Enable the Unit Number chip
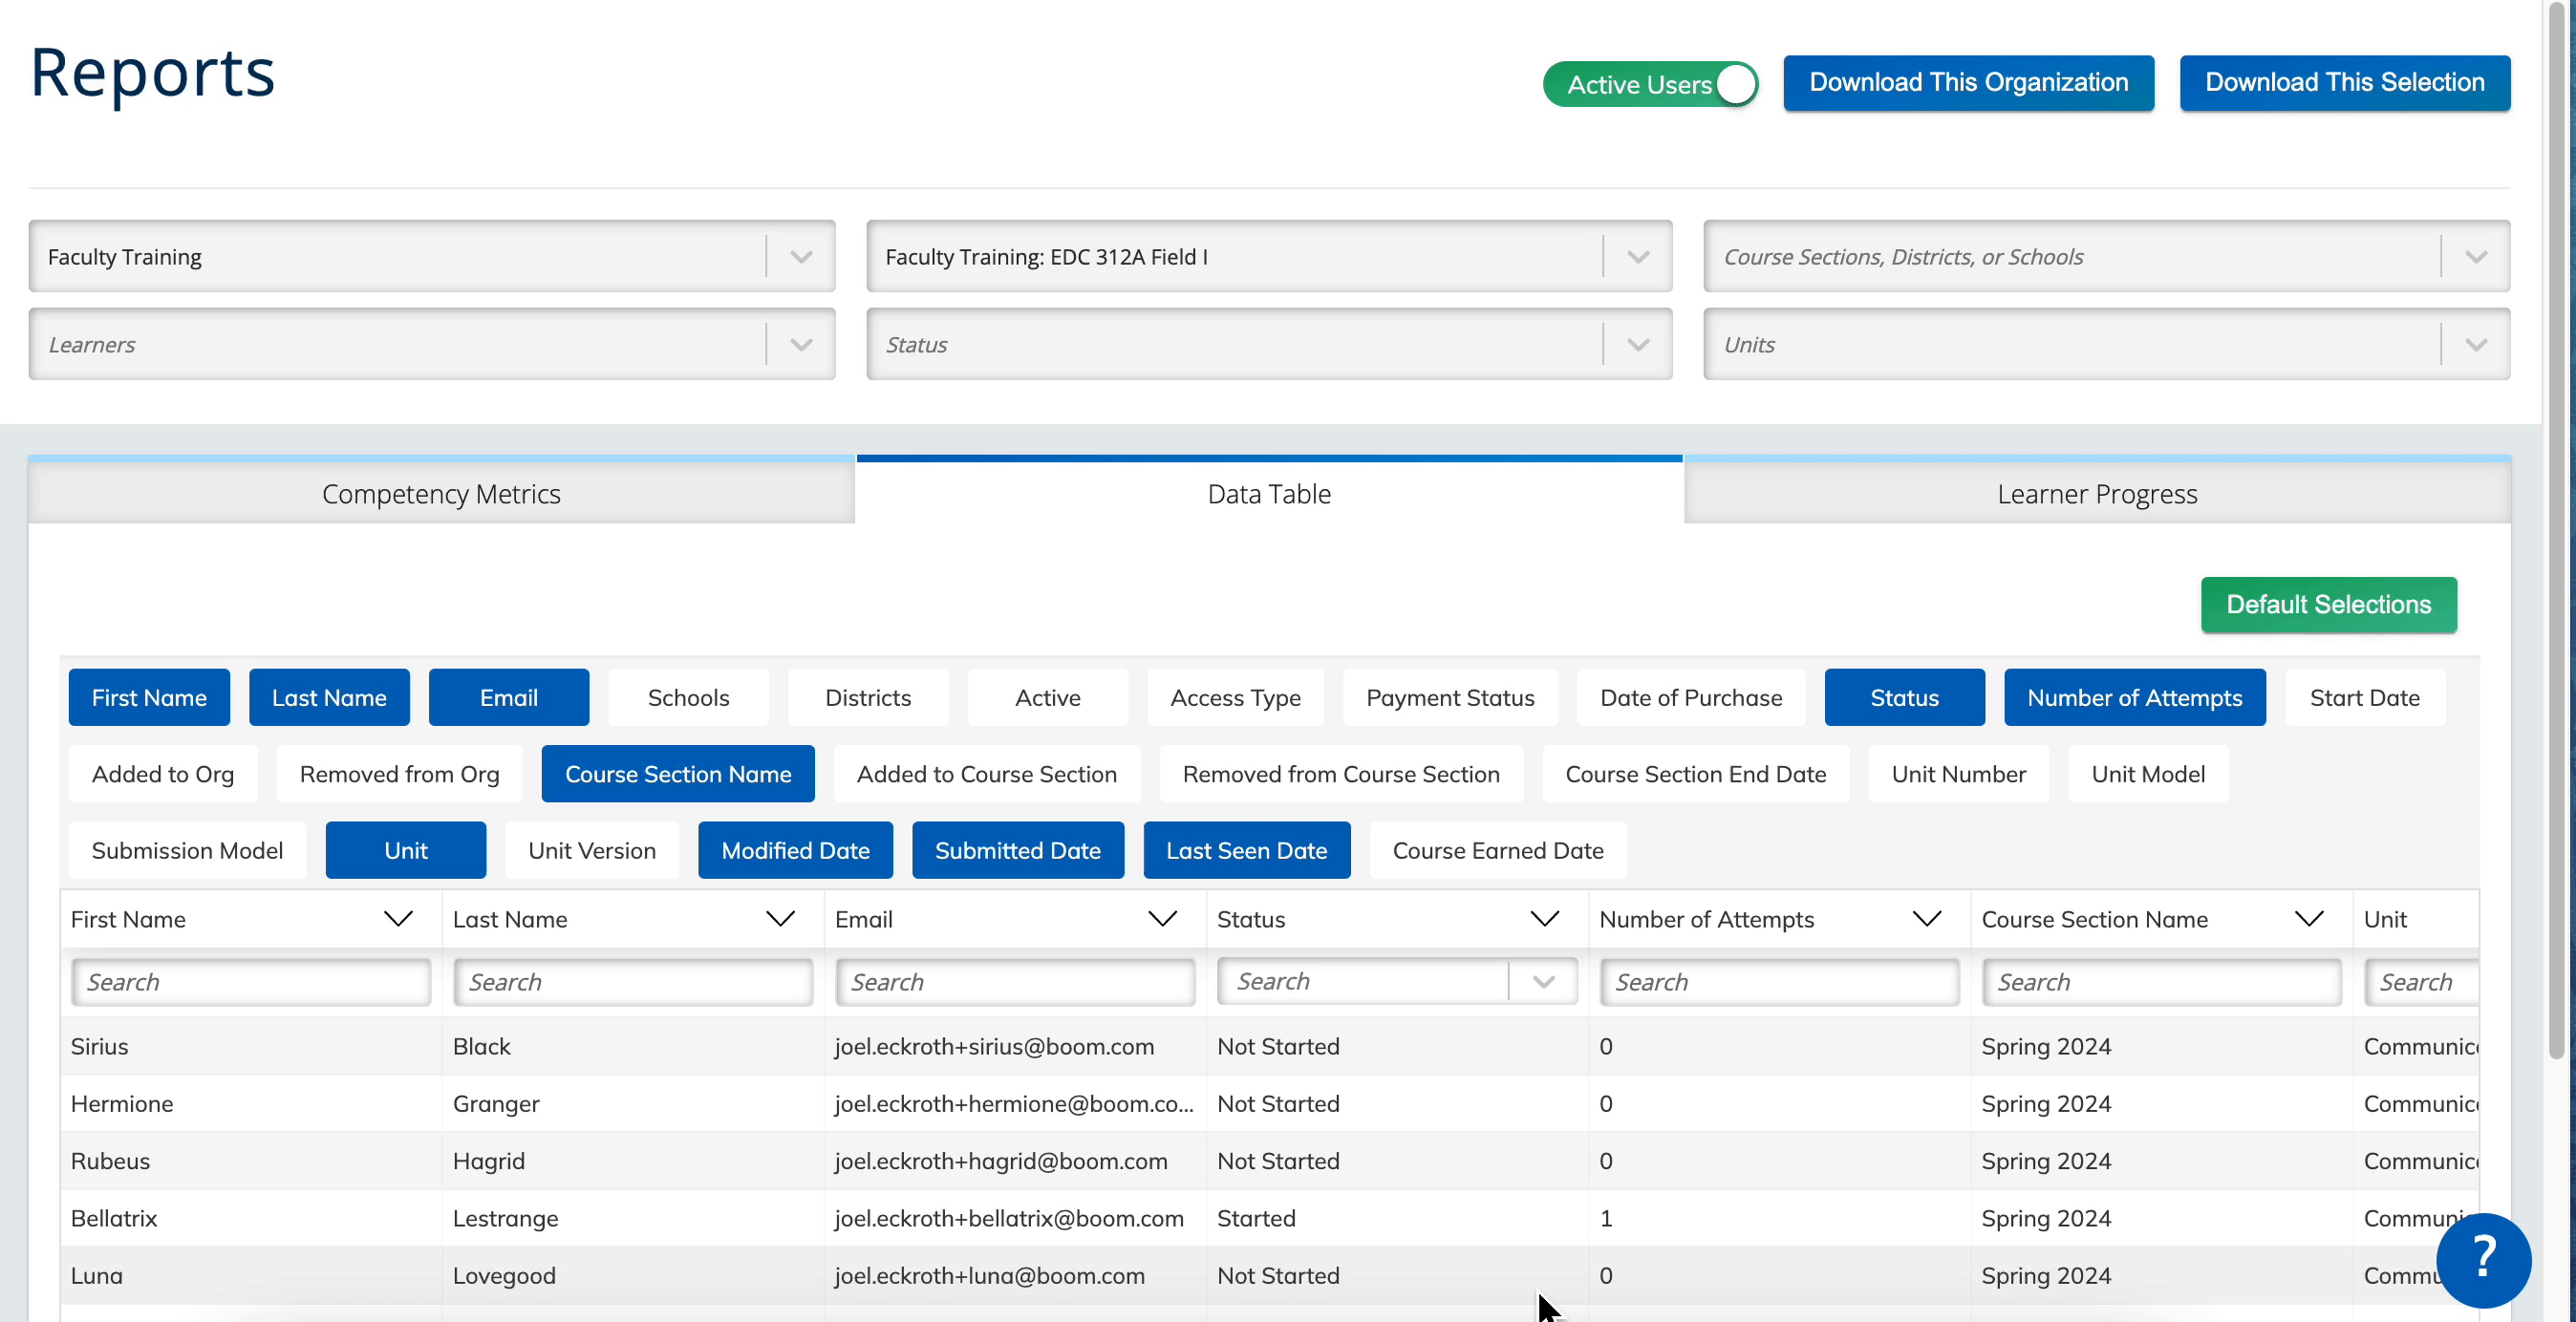Image resolution: width=2576 pixels, height=1322 pixels. pyautogui.click(x=1958, y=773)
